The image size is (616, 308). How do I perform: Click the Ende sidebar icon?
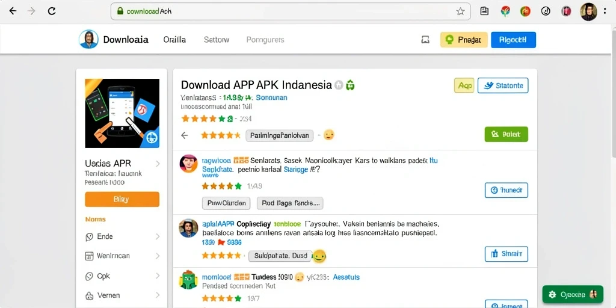[x=89, y=237]
